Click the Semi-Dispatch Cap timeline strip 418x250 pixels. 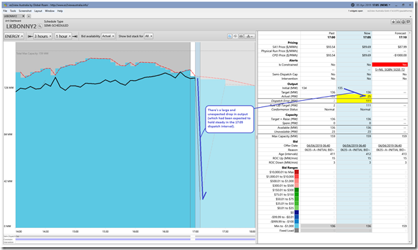coord(136,236)
